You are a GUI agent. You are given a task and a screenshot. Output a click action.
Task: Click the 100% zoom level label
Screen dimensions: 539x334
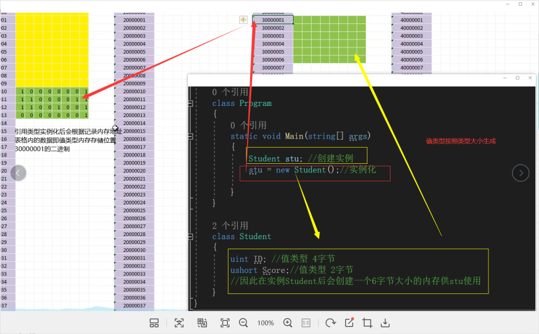click(265, 323)
